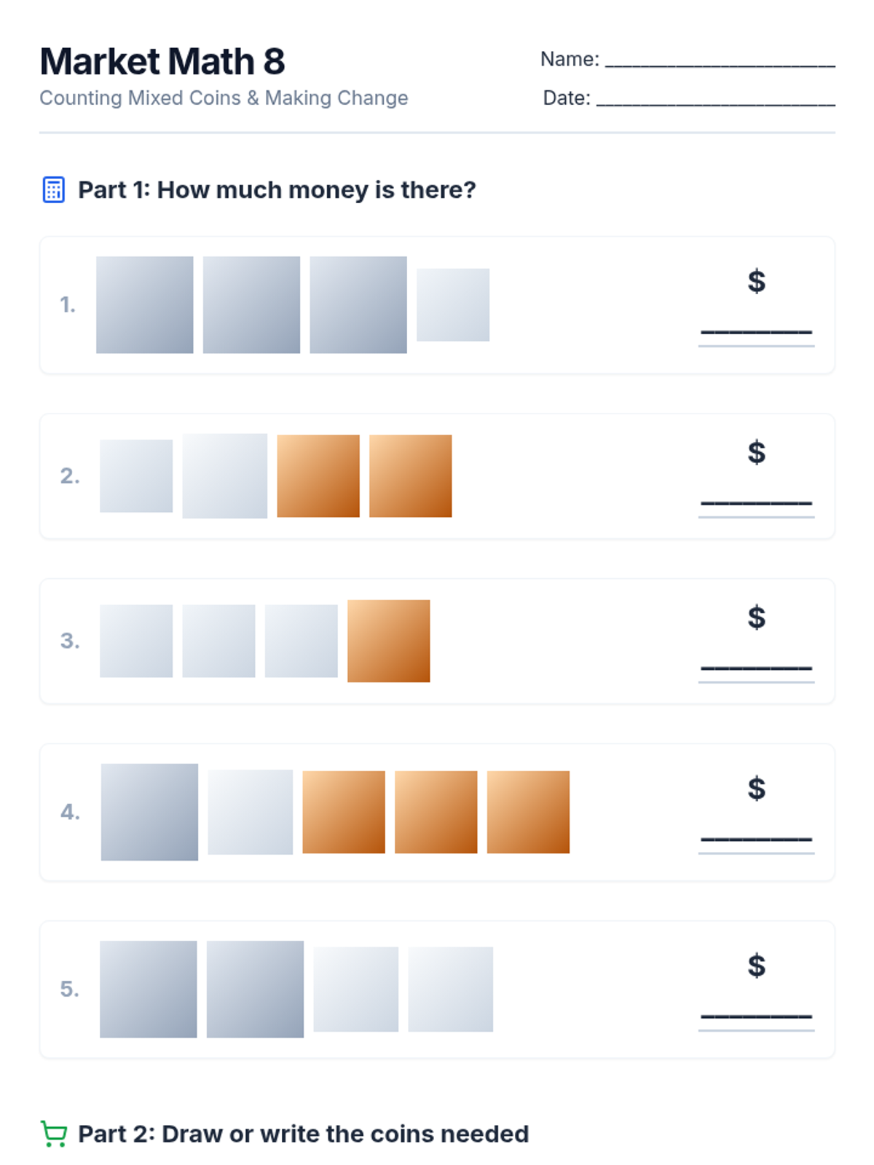The width and height of the screenshot is (874, 1165).
Task: Click the answer line for problem 2
Action: pyautogui.click(x=756, y=504)
